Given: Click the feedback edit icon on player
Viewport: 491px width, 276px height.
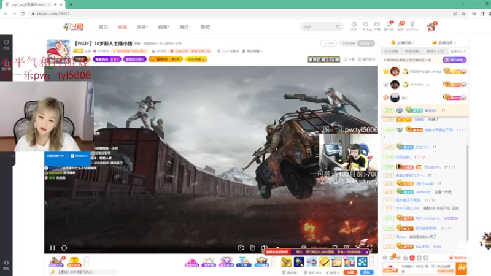Looking at the screenshot, I should click(253, 248).
